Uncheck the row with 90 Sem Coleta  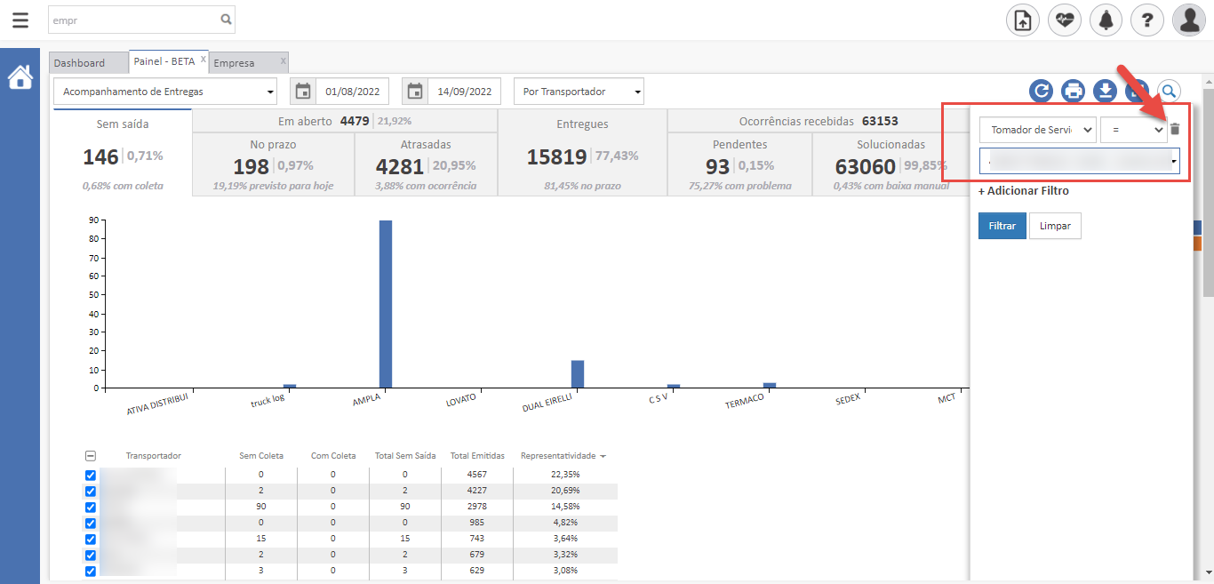(90, 507)
